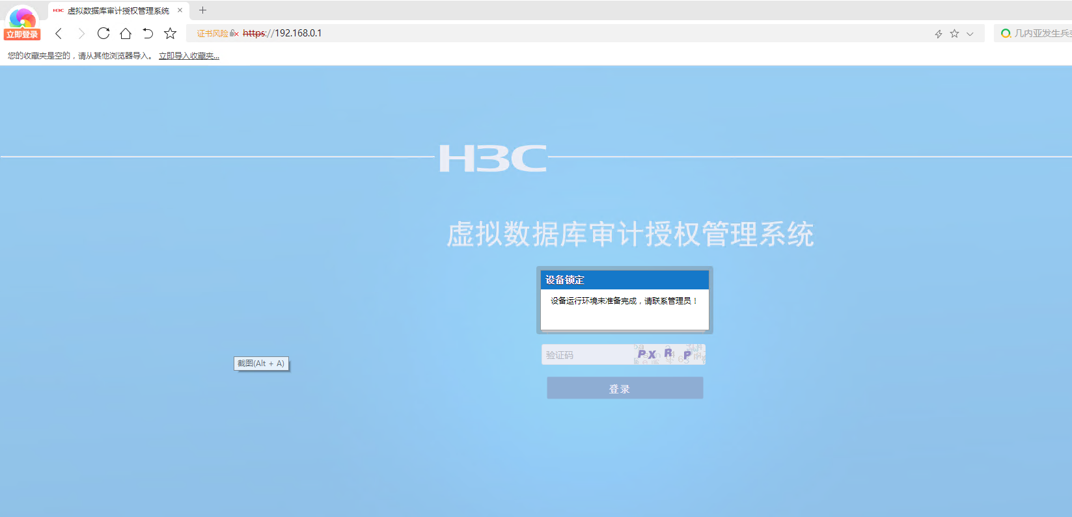Image resolution: width=1072 pixels, height=517 pixels.
Task: Click the 立即登录 browser sign-in badge
Action: coord(22,34)
